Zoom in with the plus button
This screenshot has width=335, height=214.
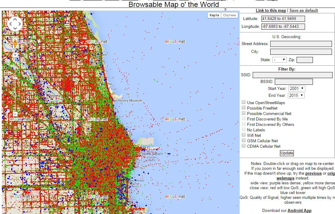tap(15, 55)
